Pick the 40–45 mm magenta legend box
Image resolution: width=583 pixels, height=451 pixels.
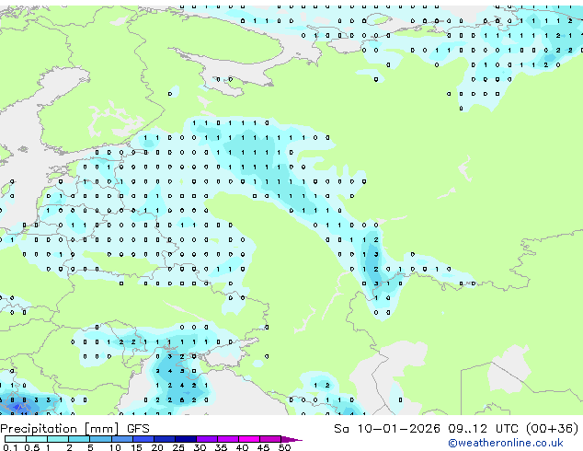[x=249, y=439]
